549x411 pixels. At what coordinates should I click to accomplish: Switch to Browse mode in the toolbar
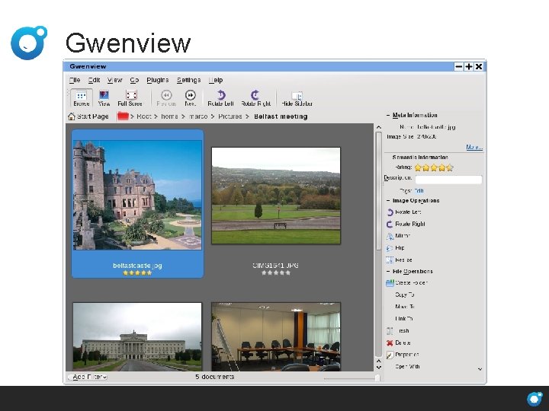click(82, 98)
